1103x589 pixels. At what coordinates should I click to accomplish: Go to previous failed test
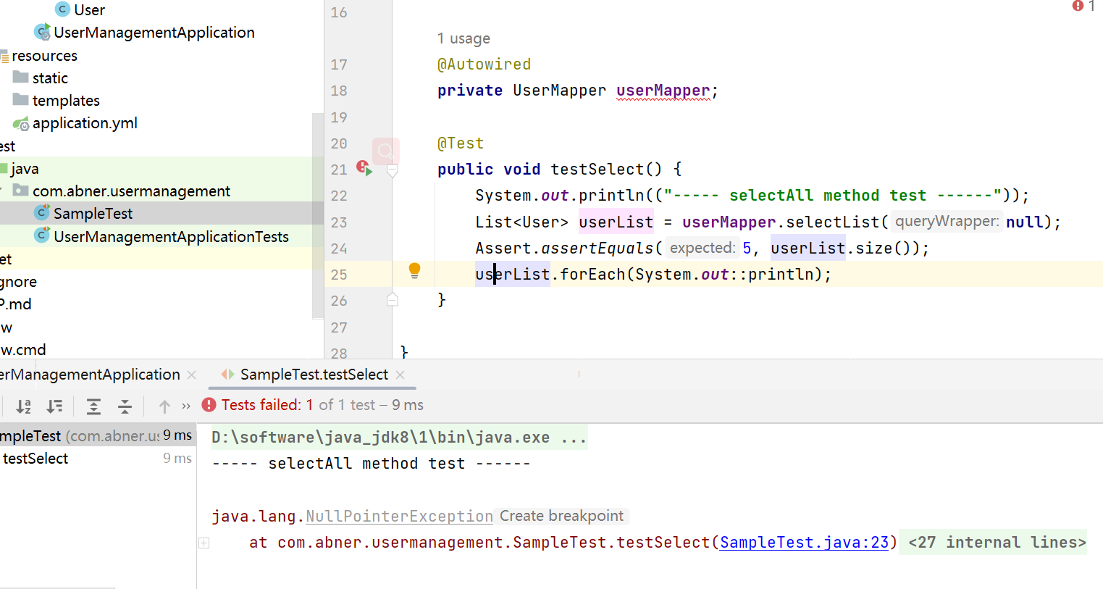(164, 406)
